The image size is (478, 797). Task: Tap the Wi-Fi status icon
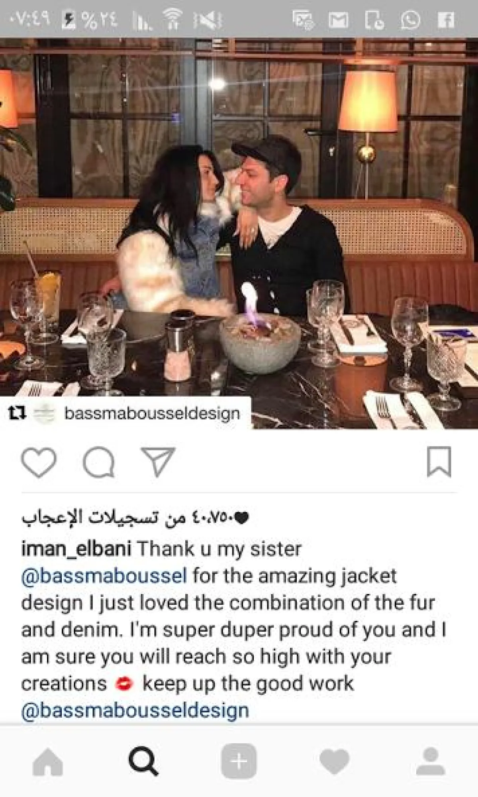pos(172,20)
